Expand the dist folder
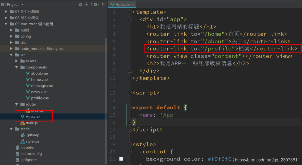The width and height of the screenshot is (302, 165). tap(11, 42)
